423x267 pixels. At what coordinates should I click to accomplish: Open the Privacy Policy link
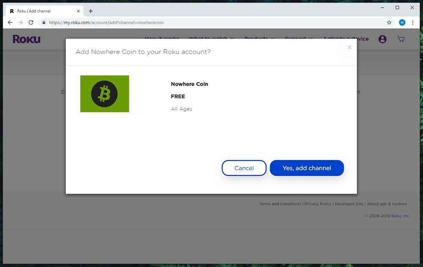click(318, 204)
